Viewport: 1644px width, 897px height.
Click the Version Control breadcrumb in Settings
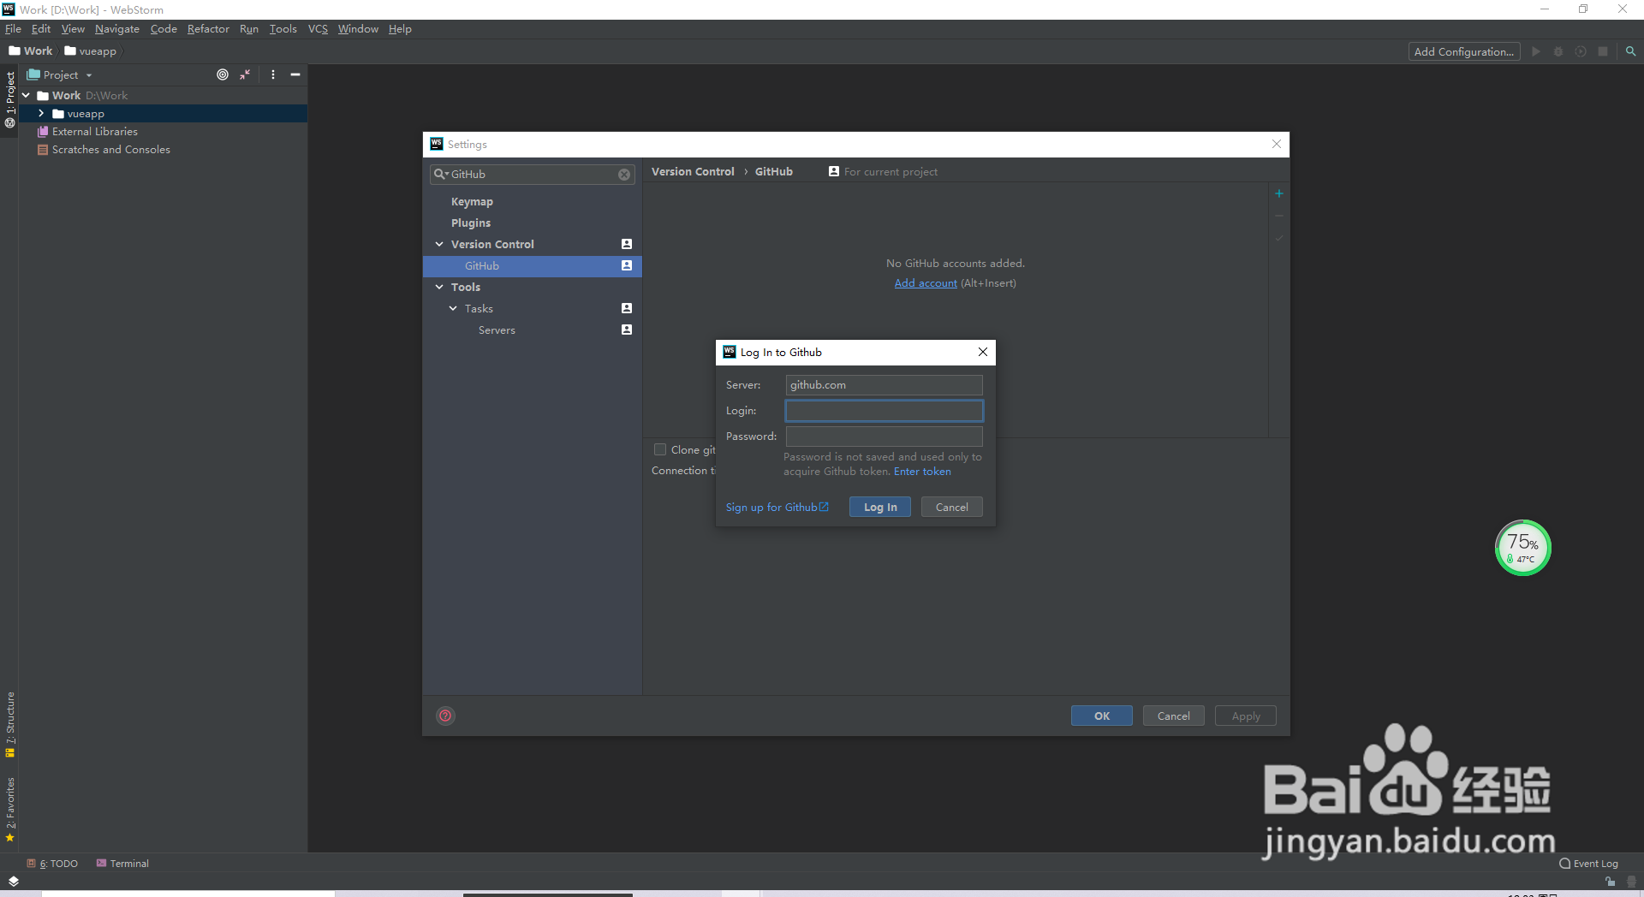click(x=693, y=171)
